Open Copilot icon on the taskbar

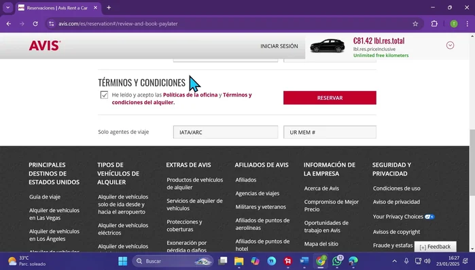255,261
